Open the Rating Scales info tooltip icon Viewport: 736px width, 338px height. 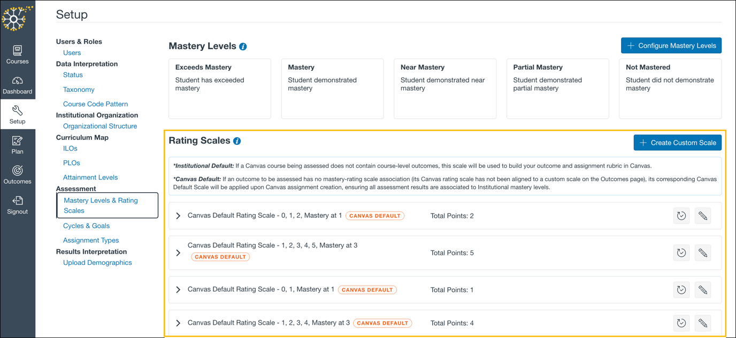coord(236,140)
